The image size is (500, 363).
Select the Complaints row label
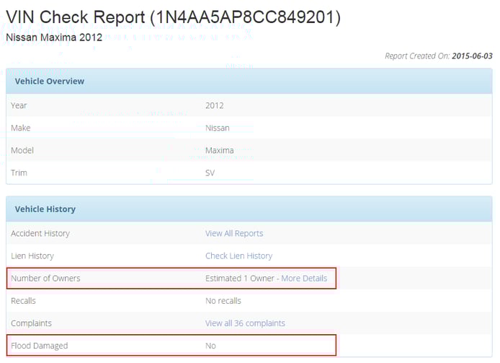tap(31, 323)
